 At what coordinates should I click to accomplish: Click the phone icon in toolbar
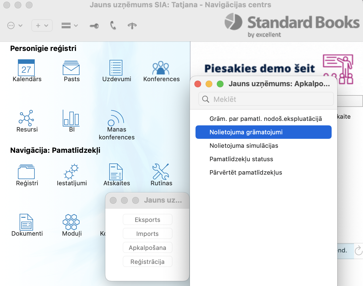pos(113,25)
